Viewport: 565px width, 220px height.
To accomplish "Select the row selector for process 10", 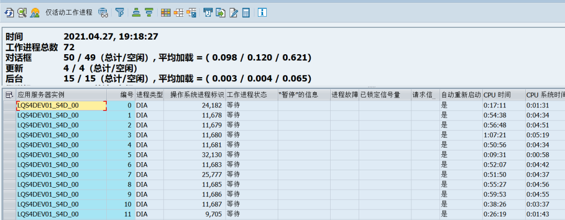I will coord(10,204).
